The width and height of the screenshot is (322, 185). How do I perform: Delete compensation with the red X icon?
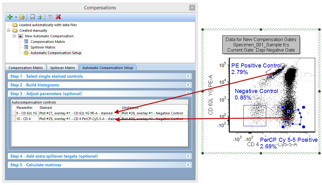(x=58, y=17)
